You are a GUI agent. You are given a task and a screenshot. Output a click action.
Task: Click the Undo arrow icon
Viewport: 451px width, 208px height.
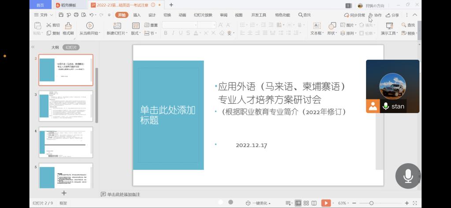point(92,15)
